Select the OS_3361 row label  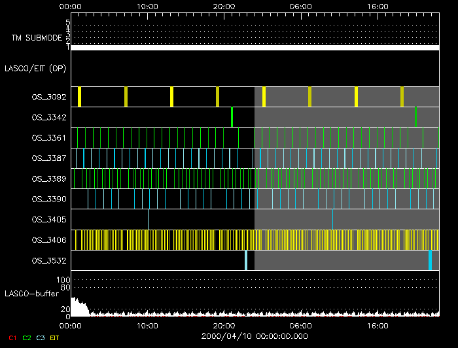(49, 138)
